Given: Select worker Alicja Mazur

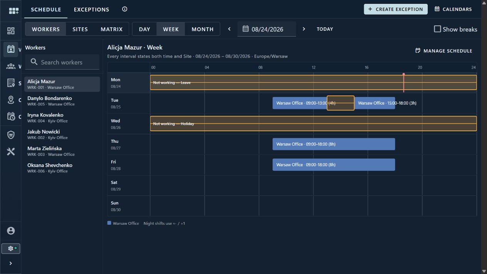Looking at the screenshot, I should tap(62, 84).
